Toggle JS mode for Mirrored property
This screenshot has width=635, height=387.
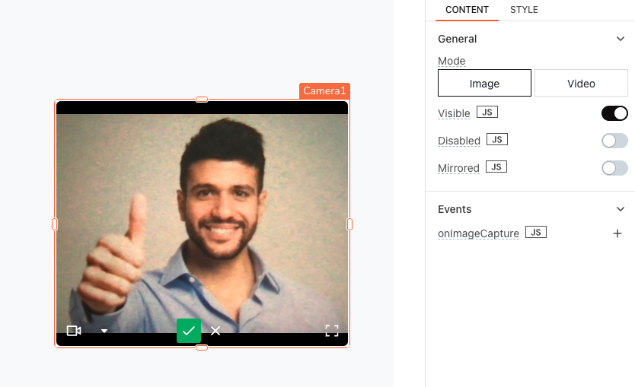point(496,167)
